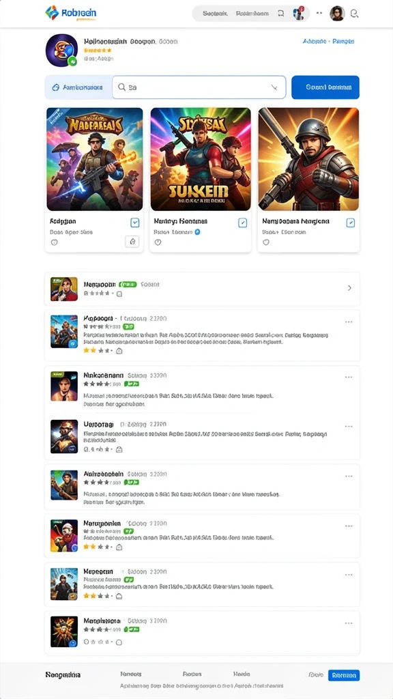Click the heart icon on the middle game card
Screen dimensions: 393x699
[158, 242]
